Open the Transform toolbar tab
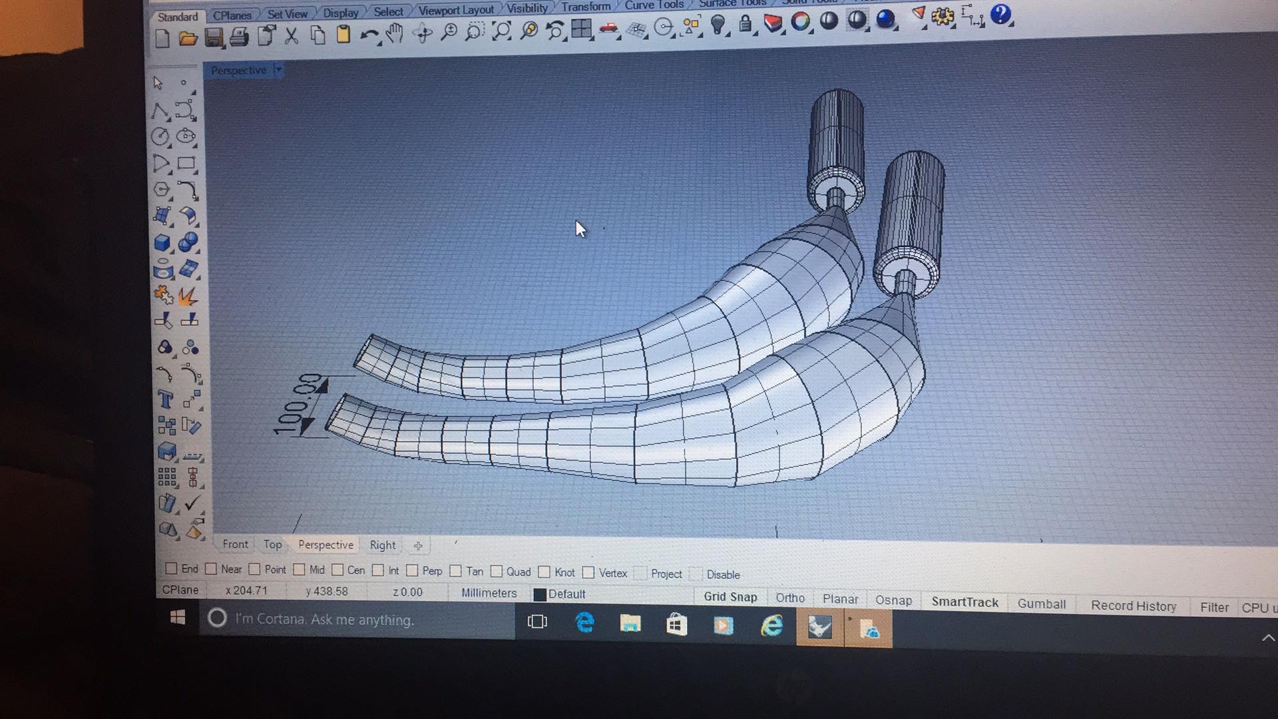Screen dimensions: 1278x719 coord(586,5)
